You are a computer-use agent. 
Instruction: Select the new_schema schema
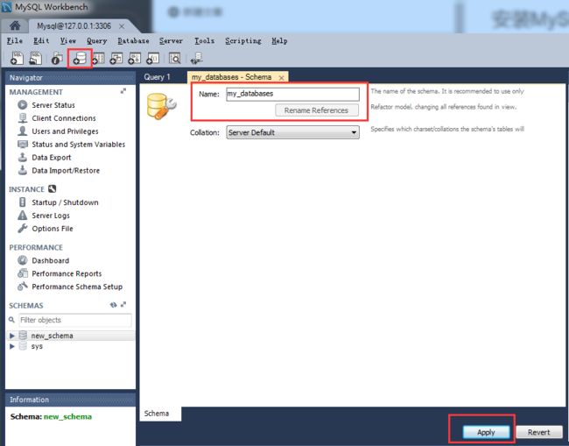pyautogui.click(x=53, y=336)
